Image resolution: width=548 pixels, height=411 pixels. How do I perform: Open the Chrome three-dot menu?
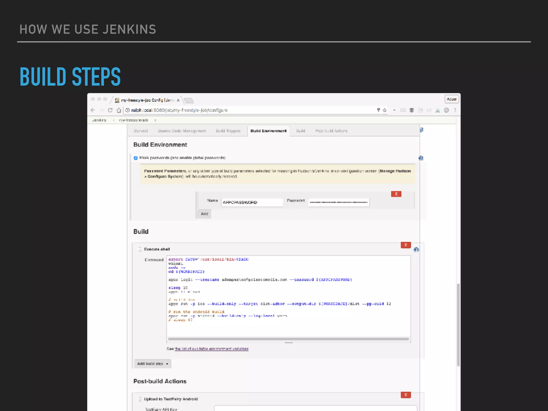(x=455, y=110)
